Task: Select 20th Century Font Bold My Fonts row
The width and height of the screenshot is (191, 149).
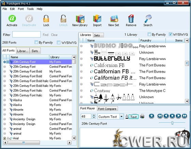Action: 37,72
